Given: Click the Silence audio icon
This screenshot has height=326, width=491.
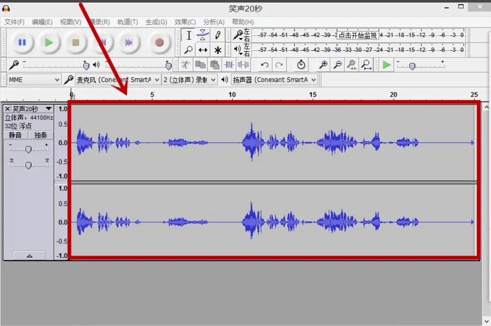Looking at the screenshot, I should [x=243, y=65].
